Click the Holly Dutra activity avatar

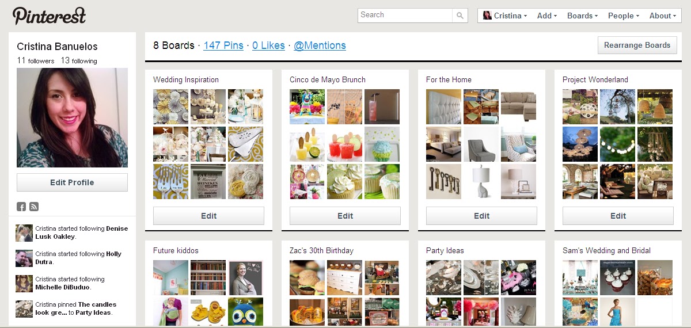click(x=24, y=258)
